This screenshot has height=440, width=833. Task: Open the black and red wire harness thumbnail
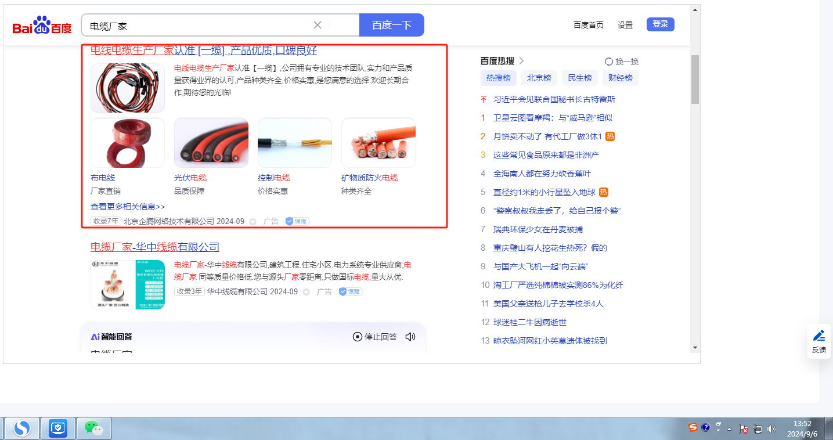[x=128, y=88]
